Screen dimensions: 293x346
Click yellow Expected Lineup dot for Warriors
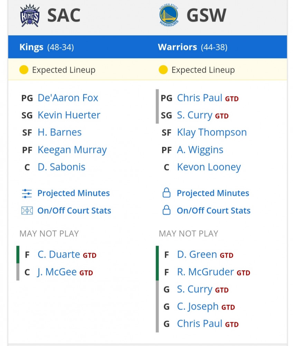point(163,70)
